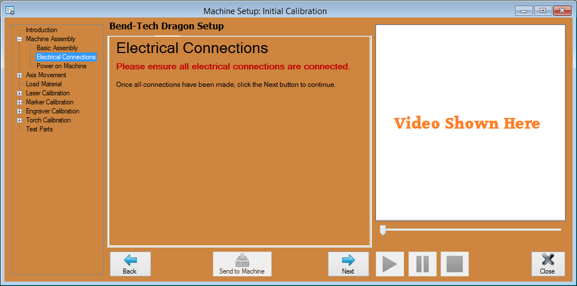The height and width of the screenshot is (286, 577).
Task: Select the Engraver Calibration item
Action: pyautogui.click(x=52, y=111)
